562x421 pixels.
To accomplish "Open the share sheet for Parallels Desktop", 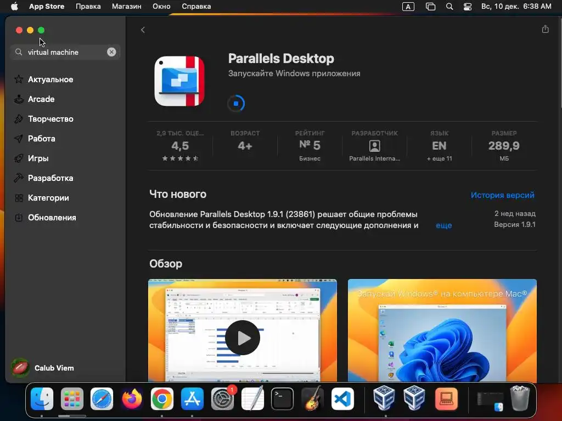I will [545, 30].
